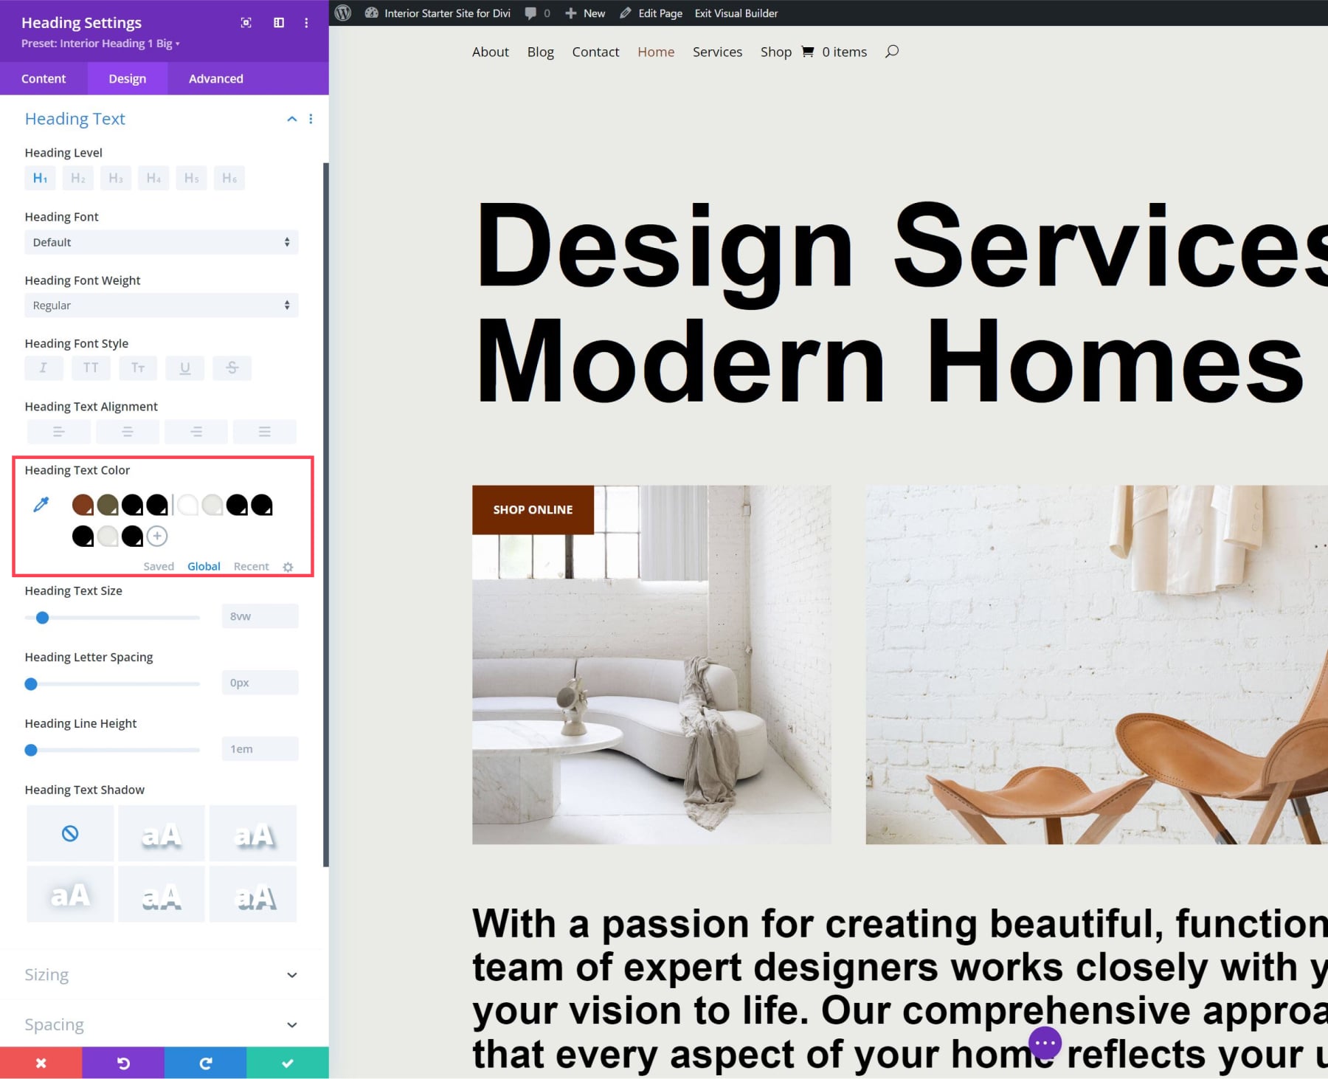Click the Heading Text Size input field

260,616
